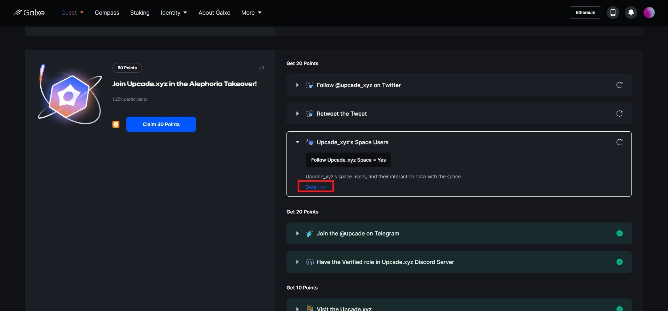Refresh the Retweet the Tweet task
Screen dimensions: 668x311
(x=619, y=114)
